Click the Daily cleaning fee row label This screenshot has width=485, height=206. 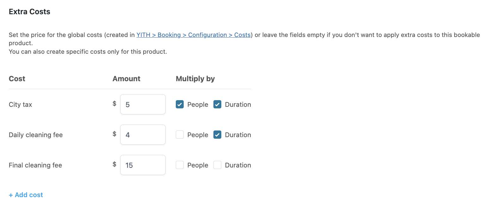36,135
